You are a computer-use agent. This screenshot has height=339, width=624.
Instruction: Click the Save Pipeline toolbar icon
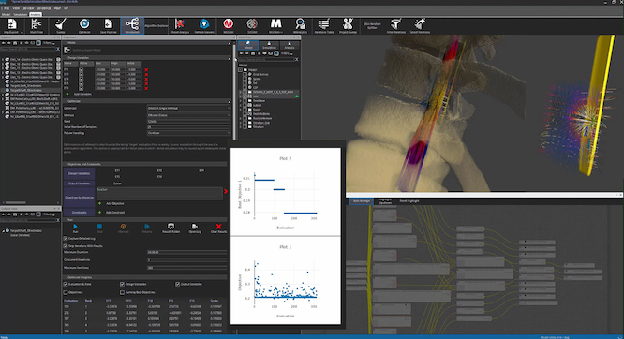108,23
